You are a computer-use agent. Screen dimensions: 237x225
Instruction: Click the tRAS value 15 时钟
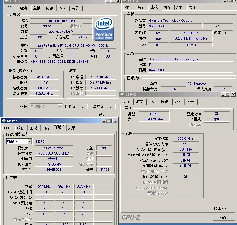click(186, 166)
